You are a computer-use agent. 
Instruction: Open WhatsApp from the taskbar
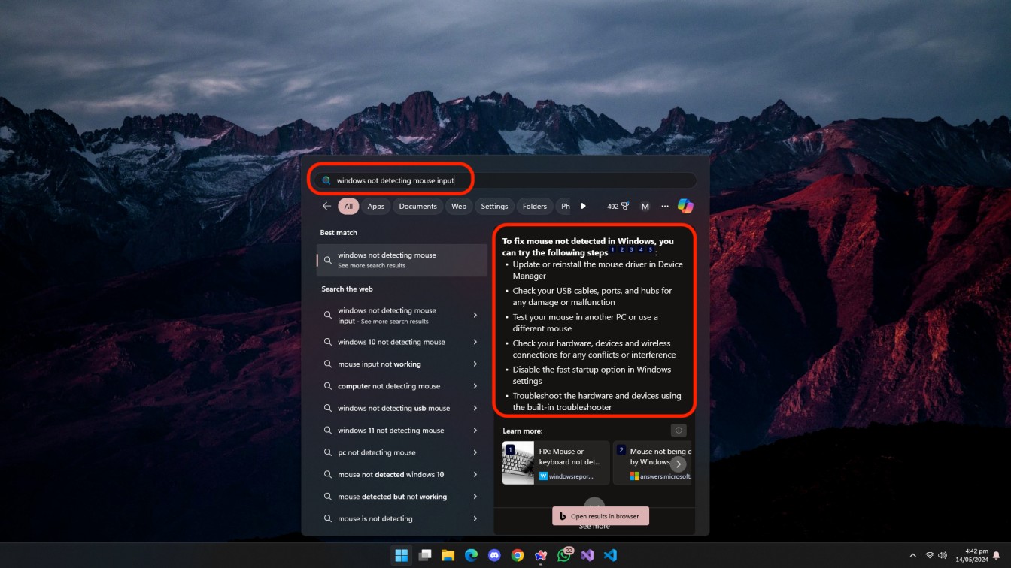pos(564,555)
